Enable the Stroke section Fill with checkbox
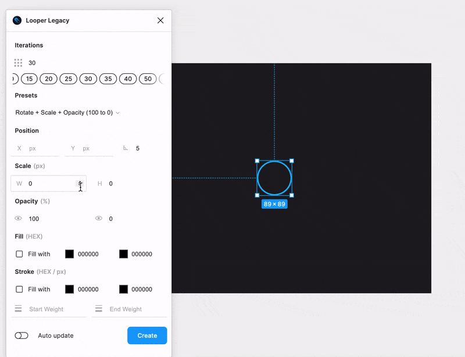This screenshot has height=357, width=465. (x=19, y=290)
